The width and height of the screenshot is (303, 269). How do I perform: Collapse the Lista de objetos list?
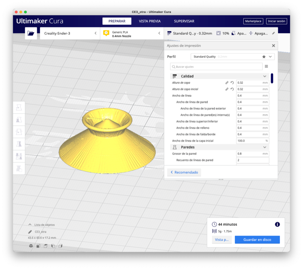pyautogui.click(x=30, y=225)
